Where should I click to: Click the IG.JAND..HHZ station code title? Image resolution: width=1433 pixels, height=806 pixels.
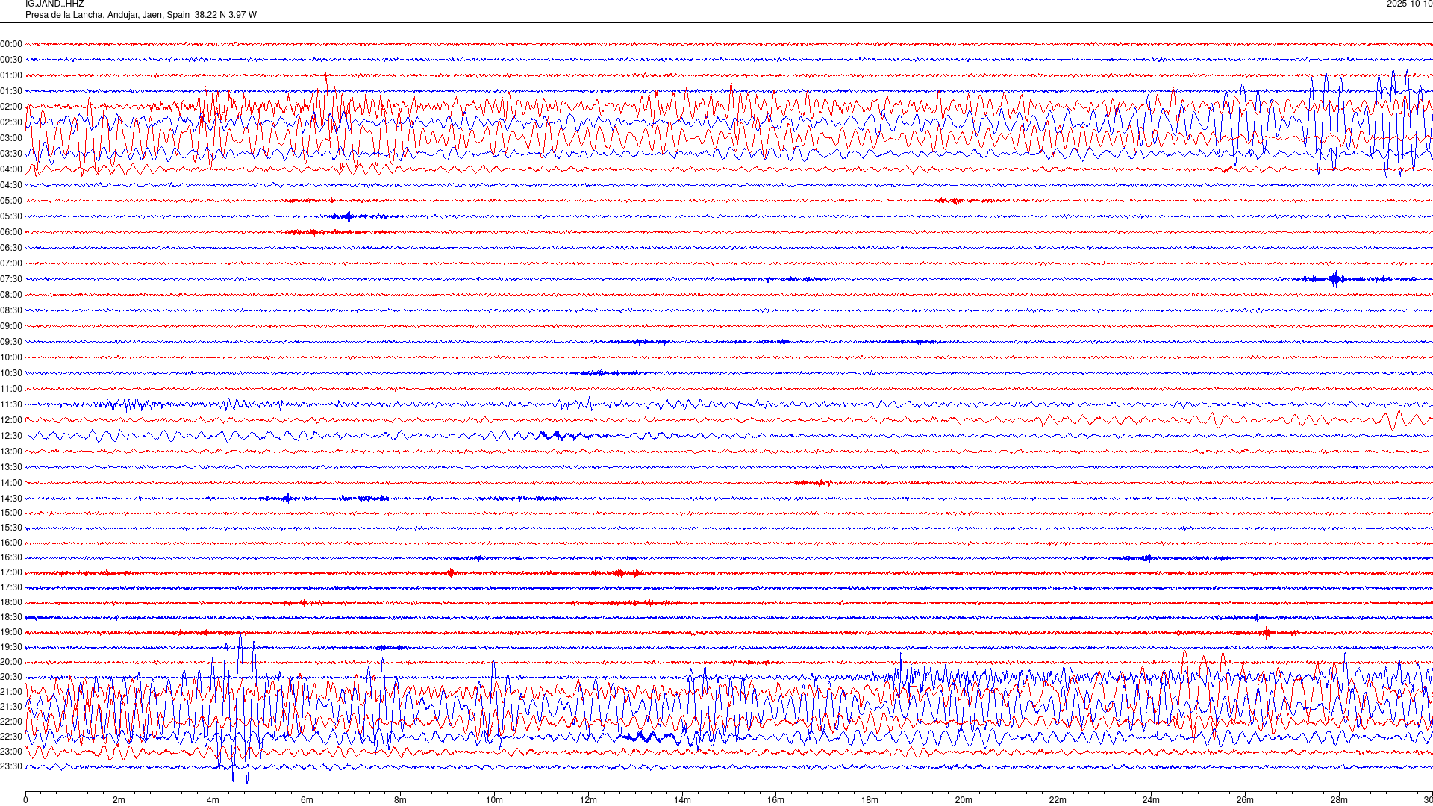tap(54, 4)
